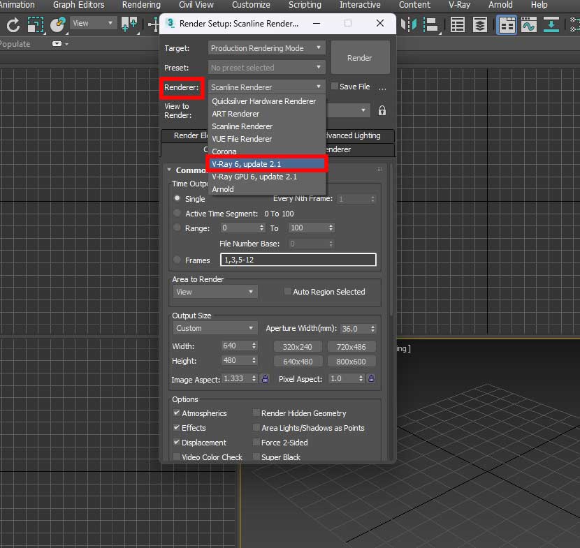
Task: Click the 640x480 preset size button
Action: (298, 361)
